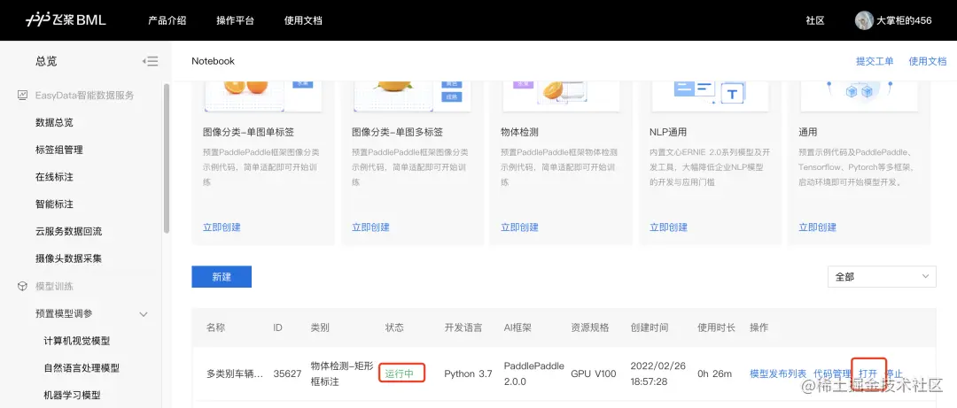
Task: Click the 使用时长 column header
Action: pyautogui.click(x=717, y=327)
